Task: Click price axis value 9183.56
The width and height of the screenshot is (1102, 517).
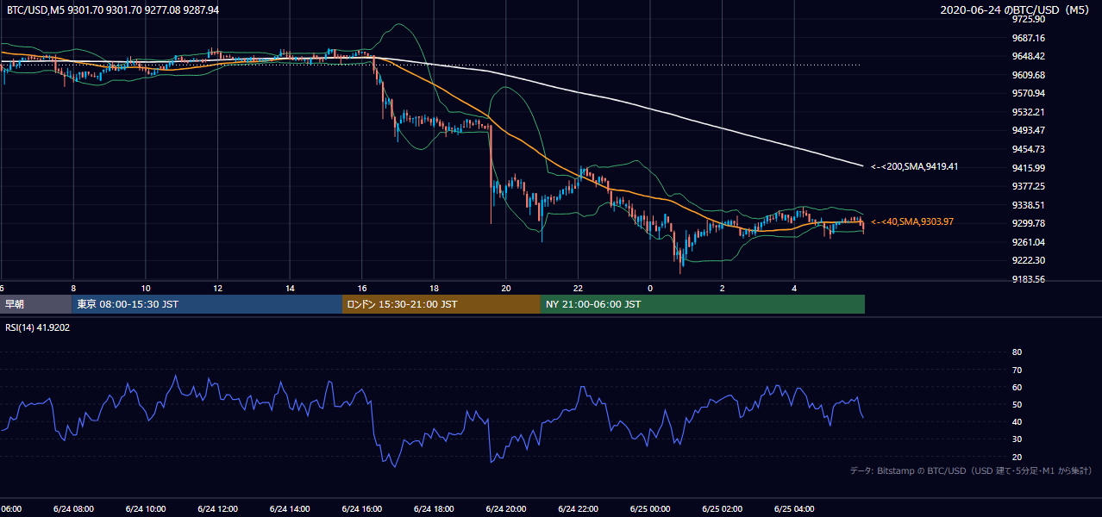Action: (1029, 279)
